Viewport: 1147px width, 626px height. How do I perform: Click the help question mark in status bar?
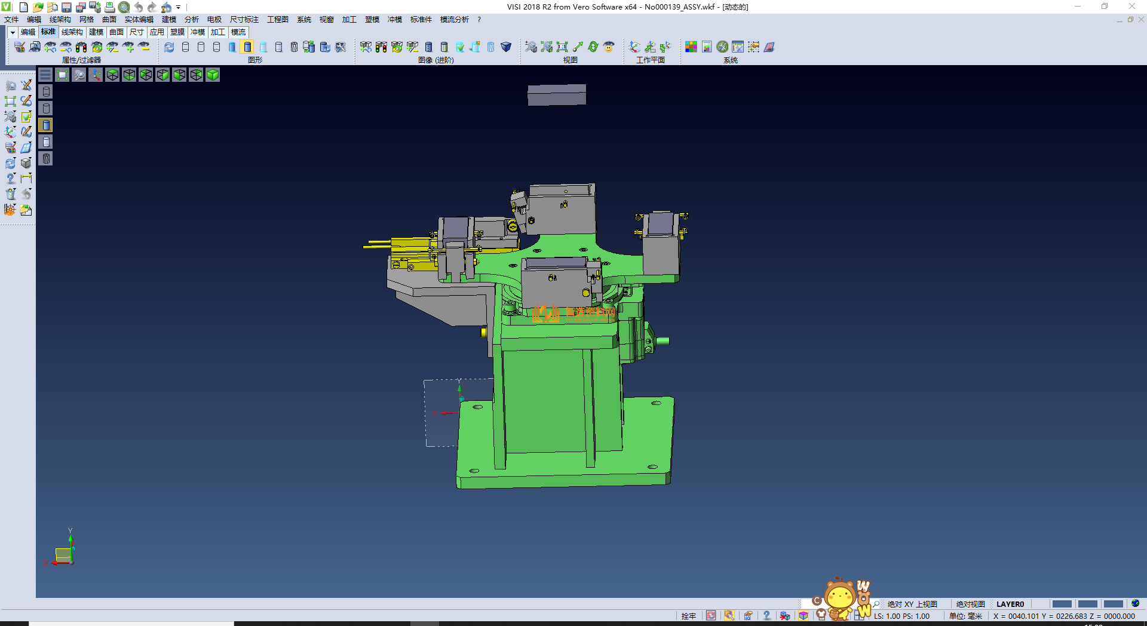[x=766, y=616]
